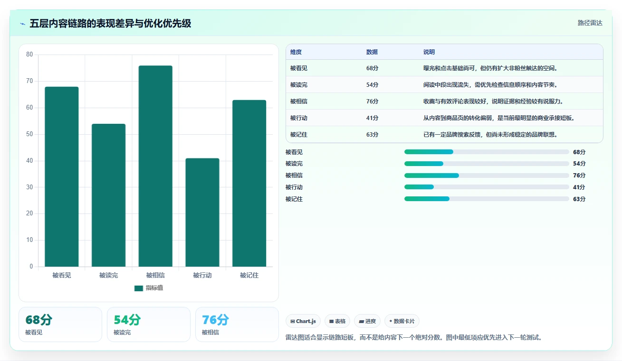Image resolution: width=622 pixels, height=361 pixels.
Task: Toggle the 指标值 legend item under the chart
Action: tap(149, 288)
